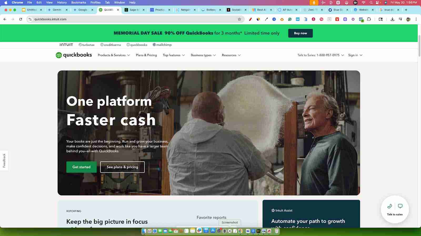Click See plans & pricing button
The height and width of the screenshot is (236, 421).
pyautogui.click(x=122, y=167)
